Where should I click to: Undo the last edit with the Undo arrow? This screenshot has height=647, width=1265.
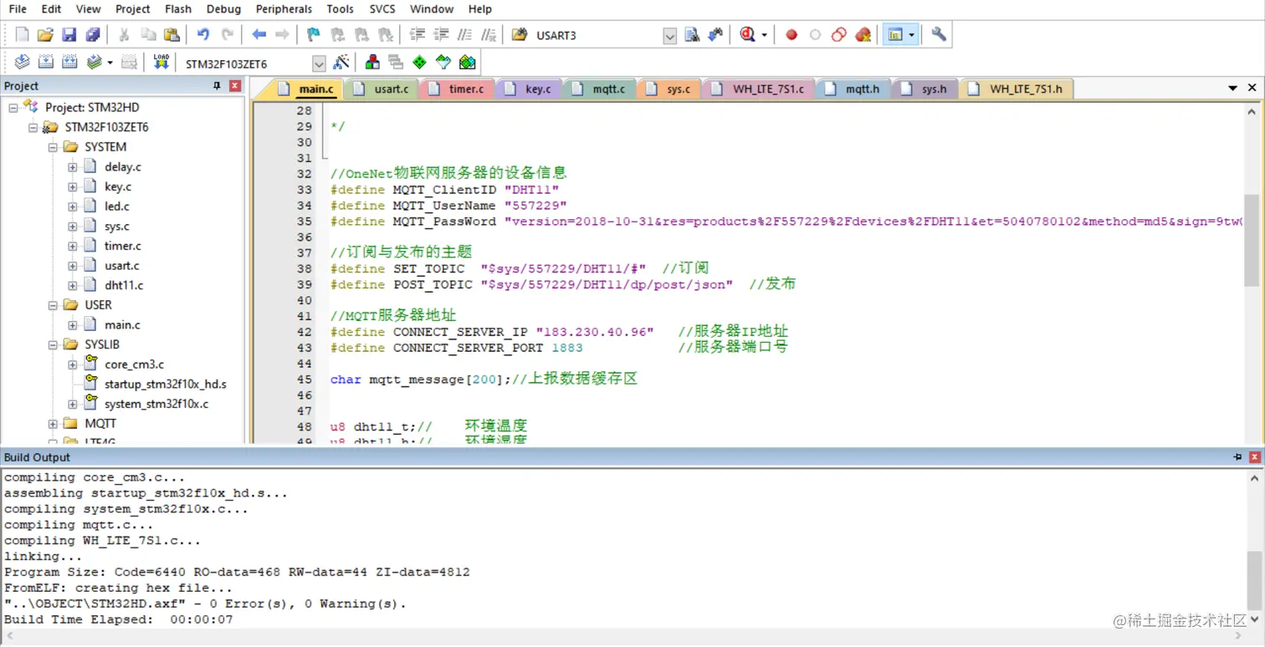[203, 35]
